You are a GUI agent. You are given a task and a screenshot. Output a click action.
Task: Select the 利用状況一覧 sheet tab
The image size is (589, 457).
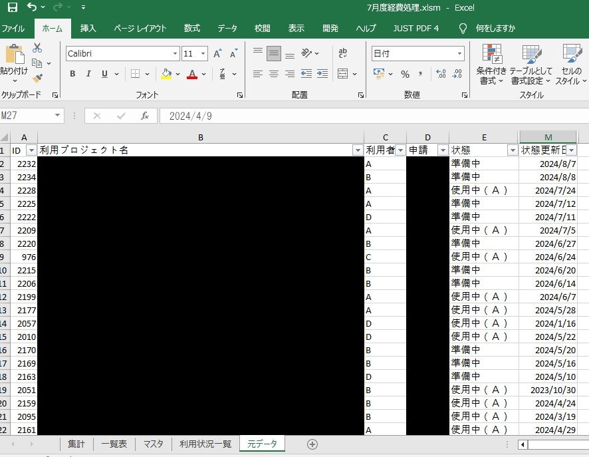pyautogui.click(x=205, y=444)
